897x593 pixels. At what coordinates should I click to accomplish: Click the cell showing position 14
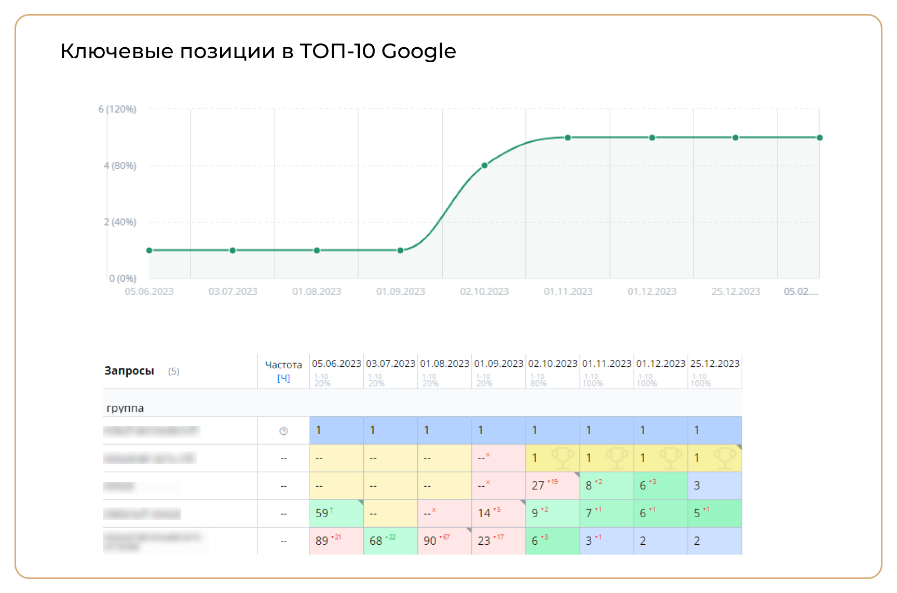[498, 513]
